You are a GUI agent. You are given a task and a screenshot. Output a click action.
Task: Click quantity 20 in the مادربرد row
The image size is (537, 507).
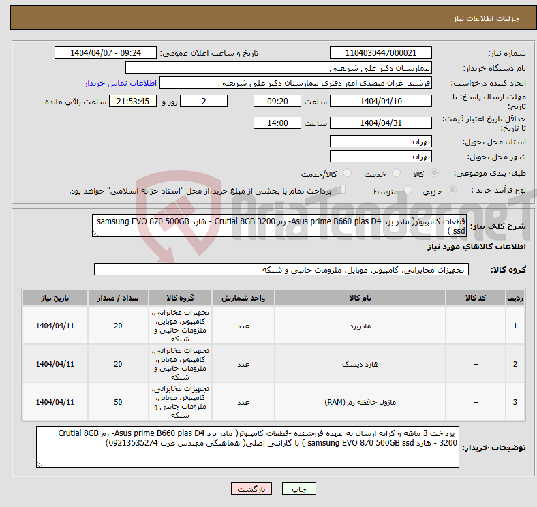tap(118, 326)
